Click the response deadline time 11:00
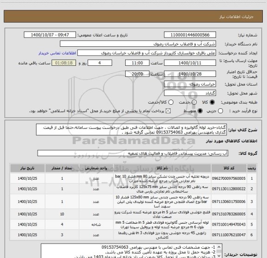The height and width of the screenshot is (258, 267). tap(137, 63)
